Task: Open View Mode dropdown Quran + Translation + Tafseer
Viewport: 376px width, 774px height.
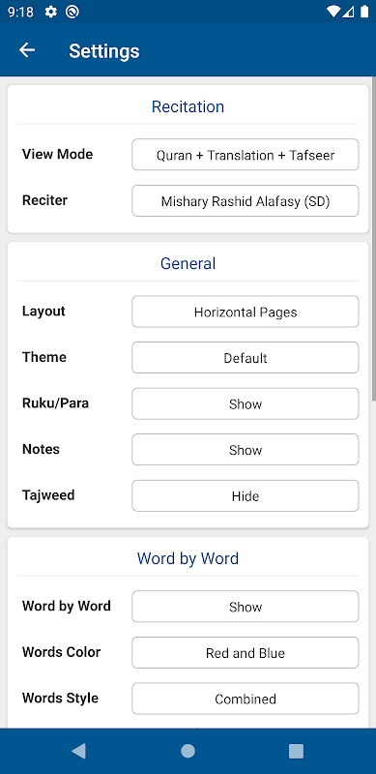Action: pos(246,155)
